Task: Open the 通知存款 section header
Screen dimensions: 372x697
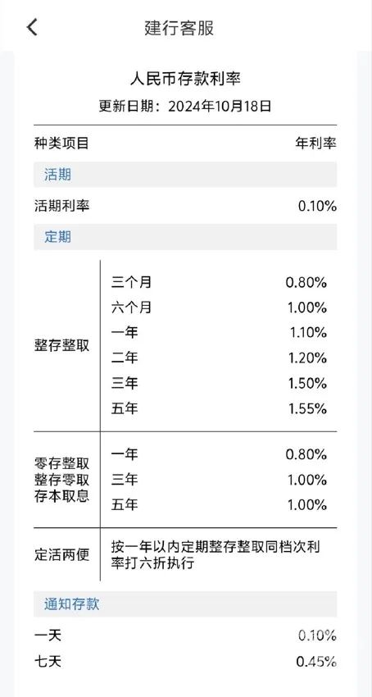Action: 185,604
